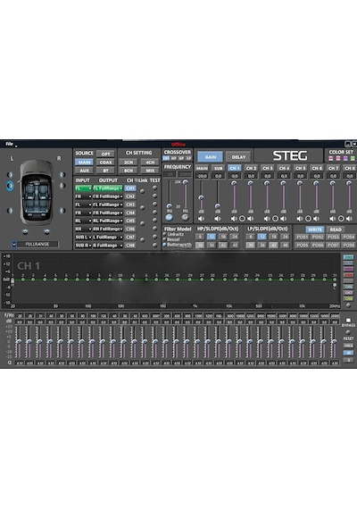The width and height of the screenshot is (357, 509).
Task: Mute CH 4 with its speaker icon
Action: tap(284, 219)
